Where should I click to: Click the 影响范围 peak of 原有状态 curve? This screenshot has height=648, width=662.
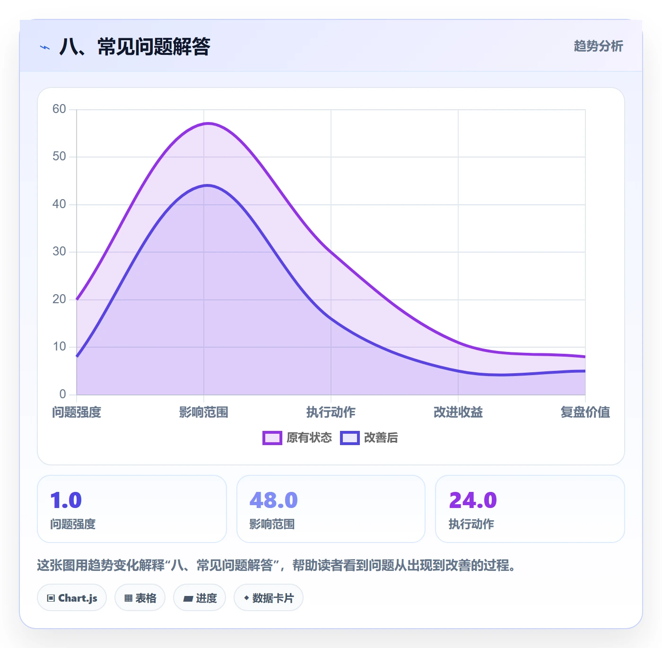(x=204, y=124)
